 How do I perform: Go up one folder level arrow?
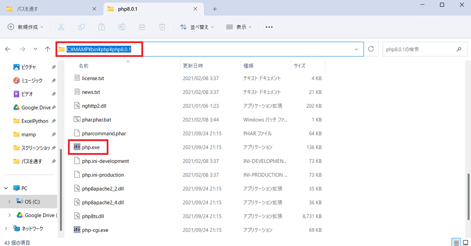[47, 49]
